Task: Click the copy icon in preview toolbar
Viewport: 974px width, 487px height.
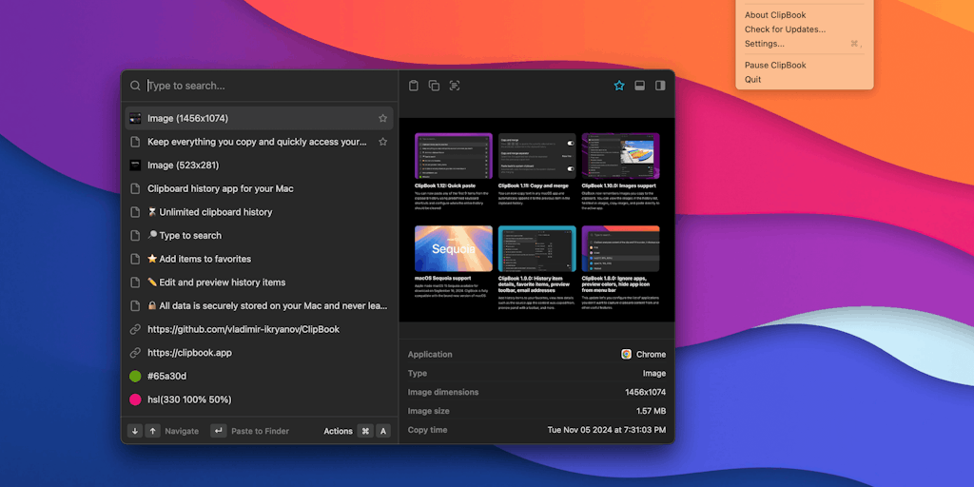Action: tap(434, 86)
